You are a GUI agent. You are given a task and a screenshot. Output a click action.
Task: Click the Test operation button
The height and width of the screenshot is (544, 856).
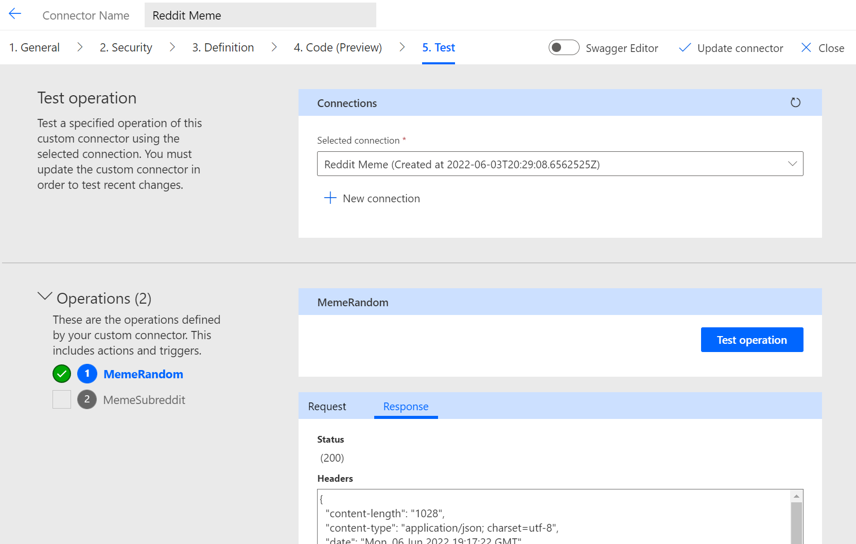pyautogui.click(x=752, y=340)
